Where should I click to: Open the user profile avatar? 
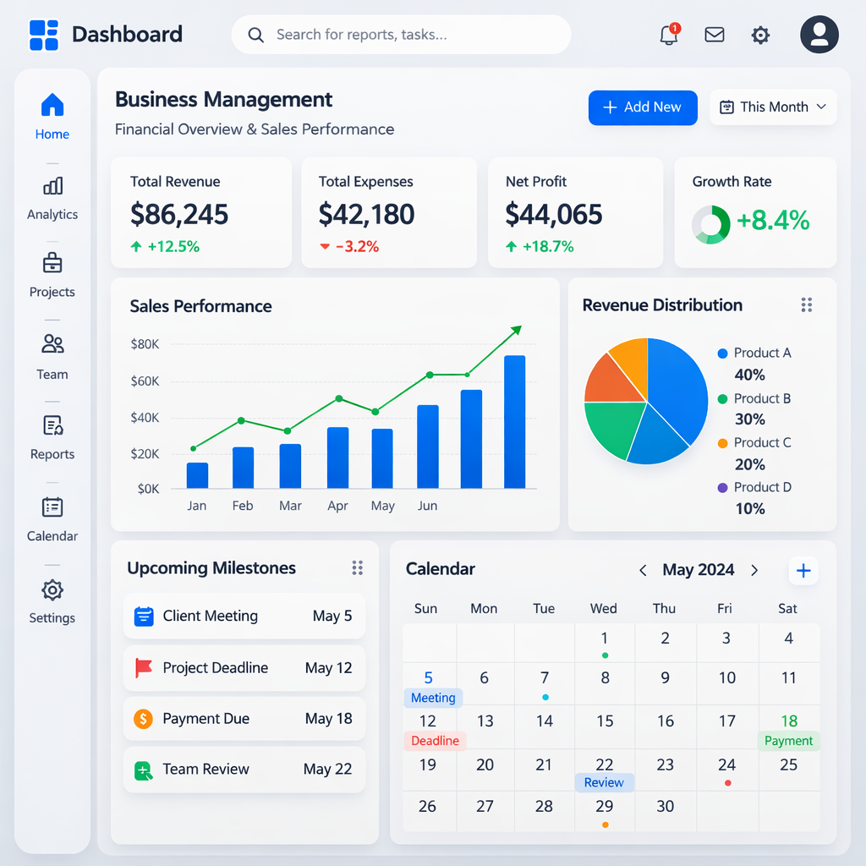[819, 35]
